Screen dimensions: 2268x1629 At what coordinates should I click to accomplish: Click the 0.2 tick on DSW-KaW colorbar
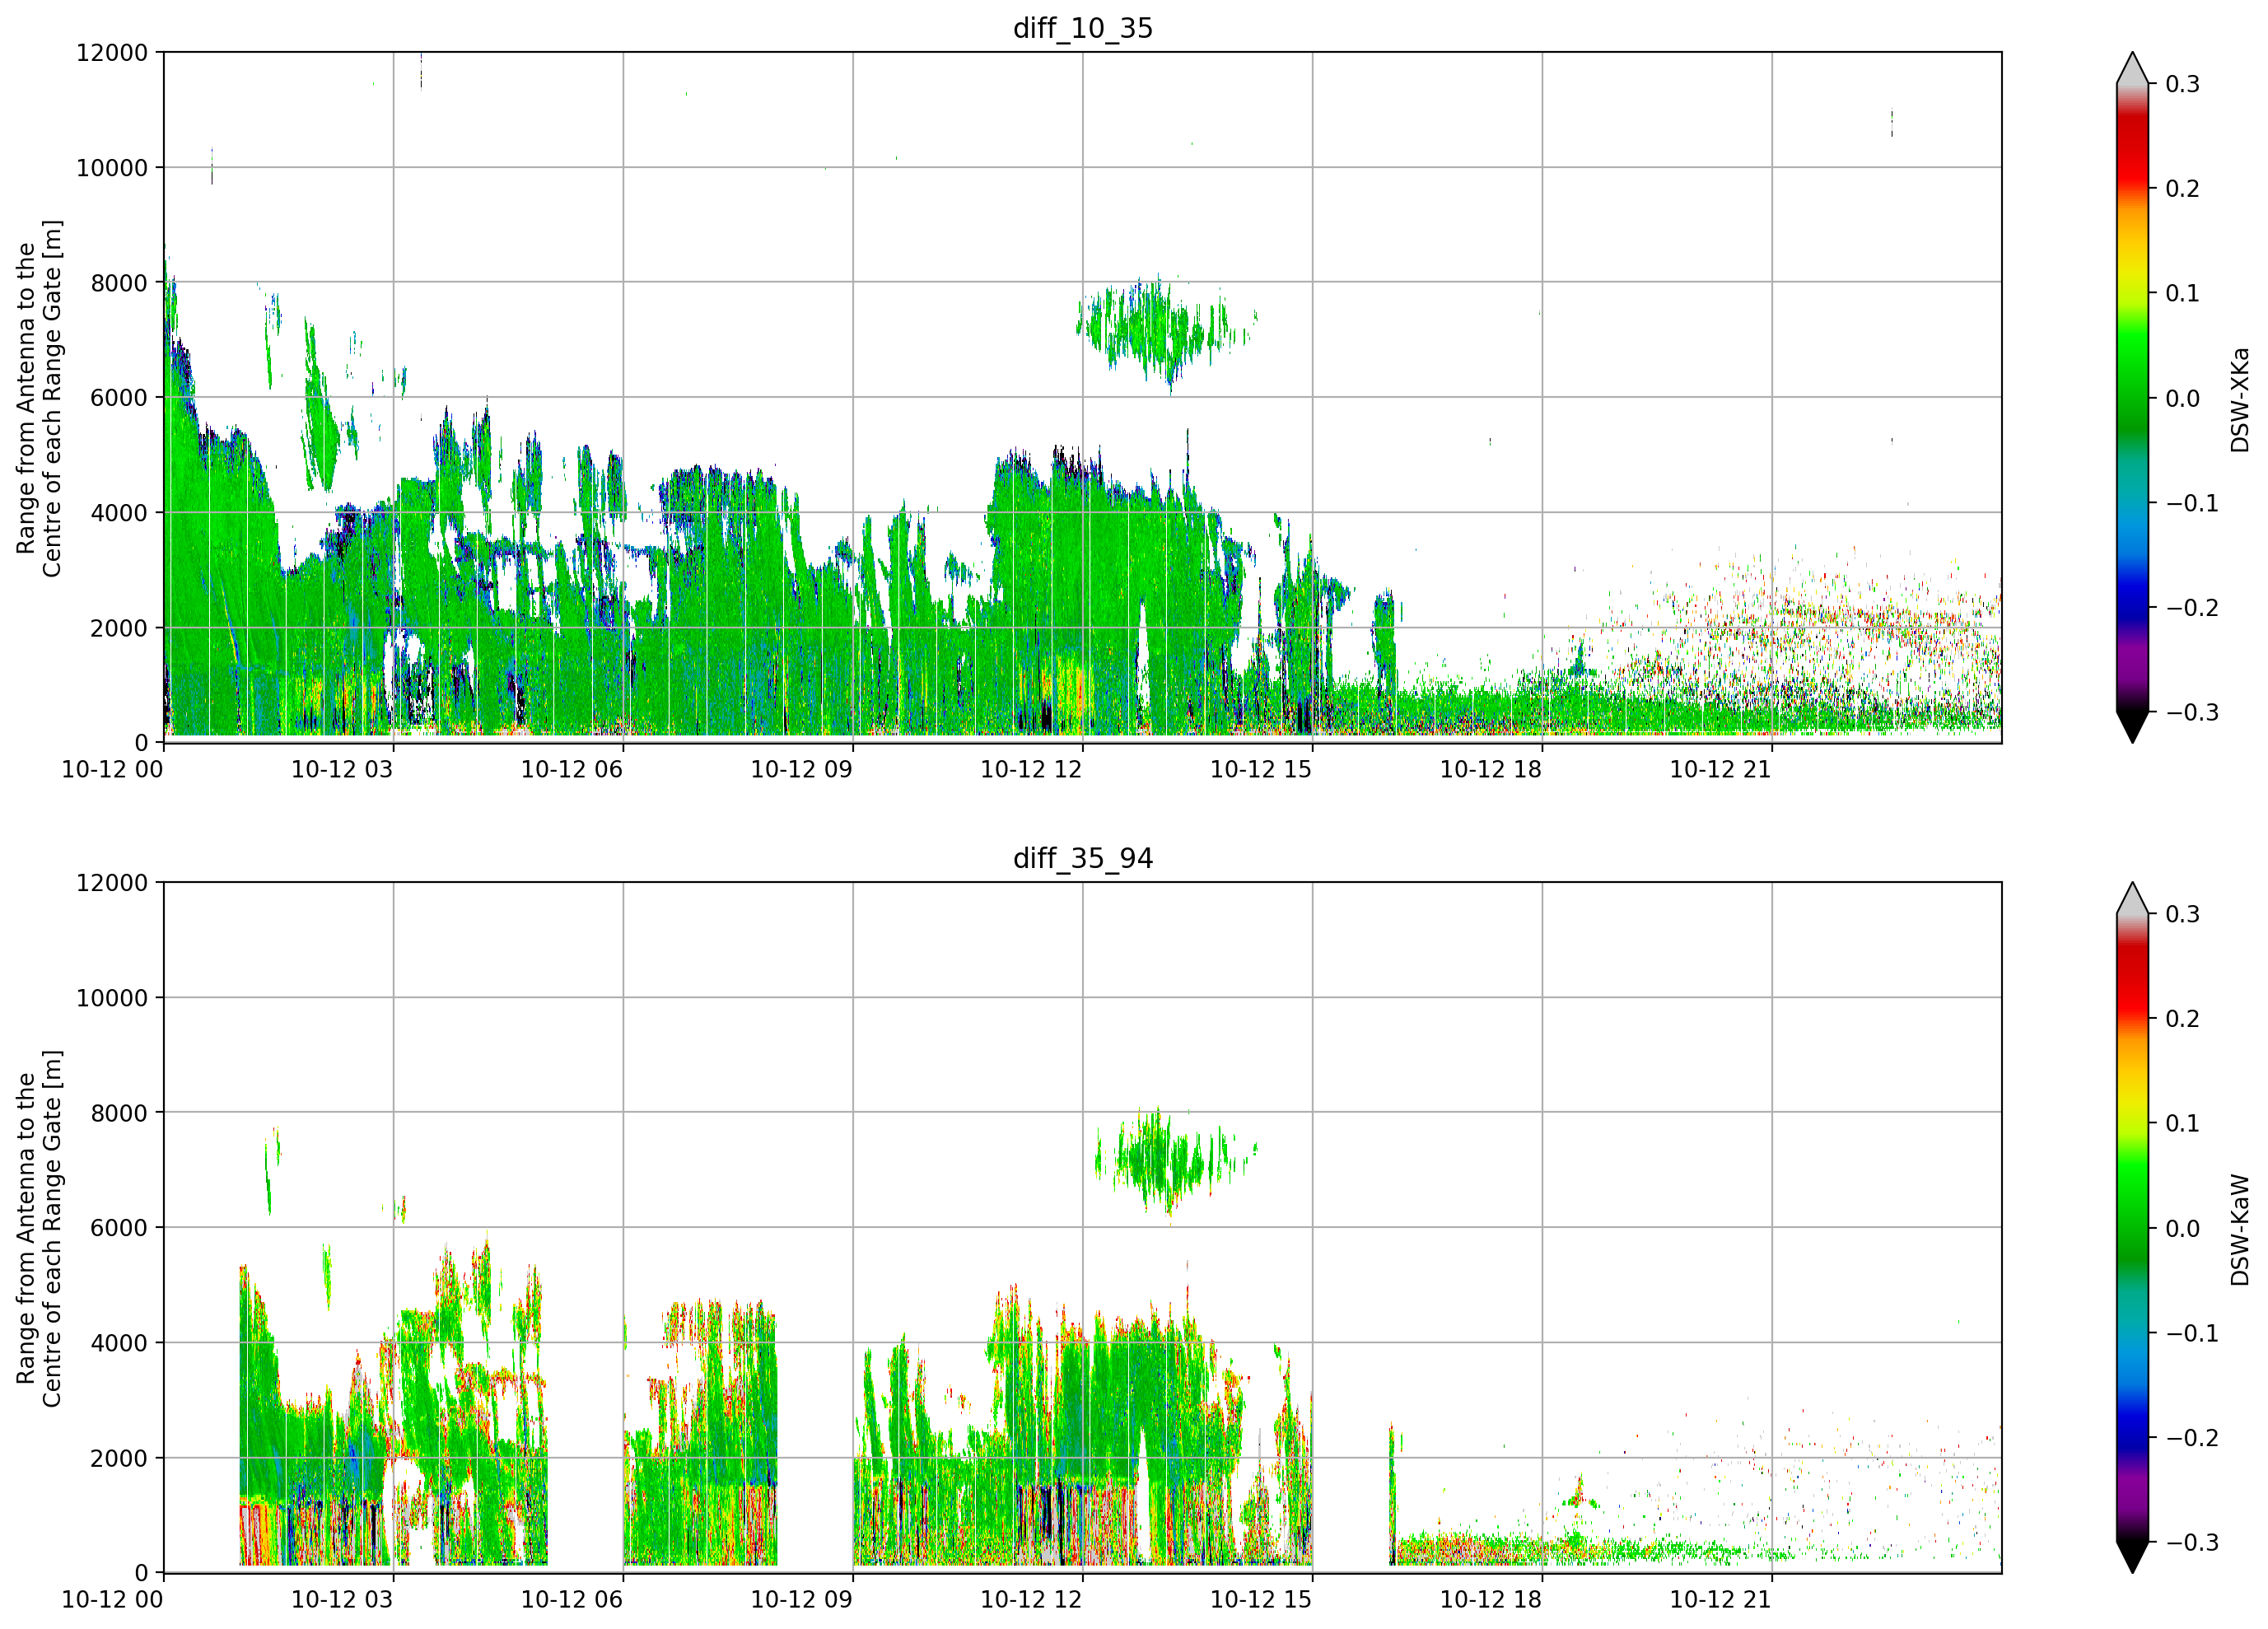(x=2183, y=1019)
